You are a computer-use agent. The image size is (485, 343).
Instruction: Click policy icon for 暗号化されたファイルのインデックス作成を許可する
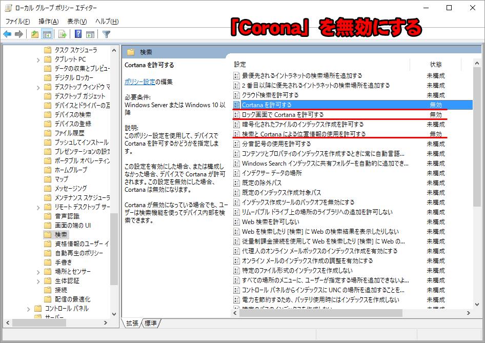[x=237, y=125]
